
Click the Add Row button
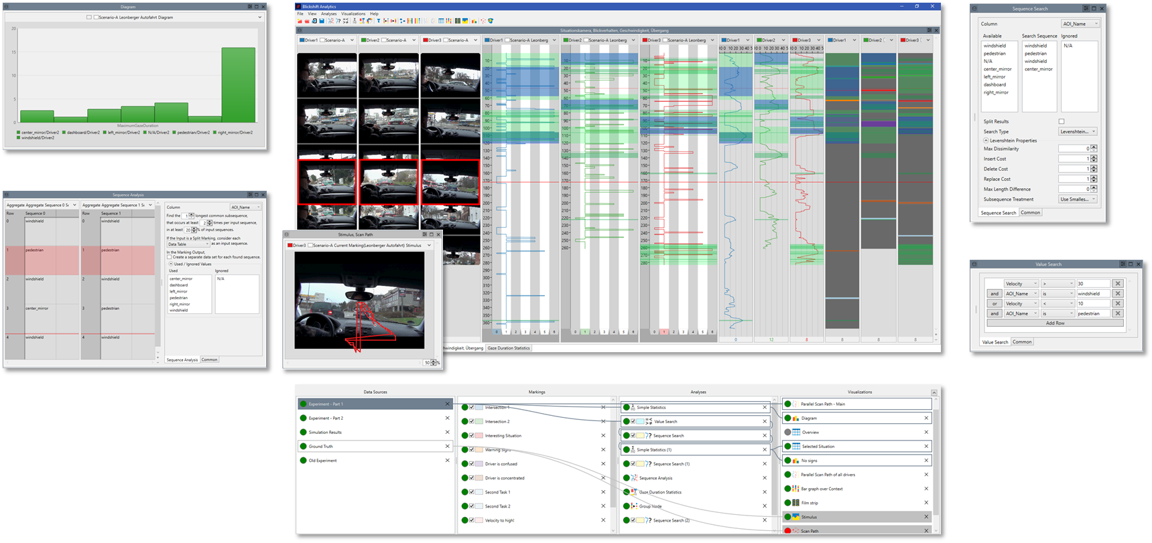click(x=1055, y=323)
